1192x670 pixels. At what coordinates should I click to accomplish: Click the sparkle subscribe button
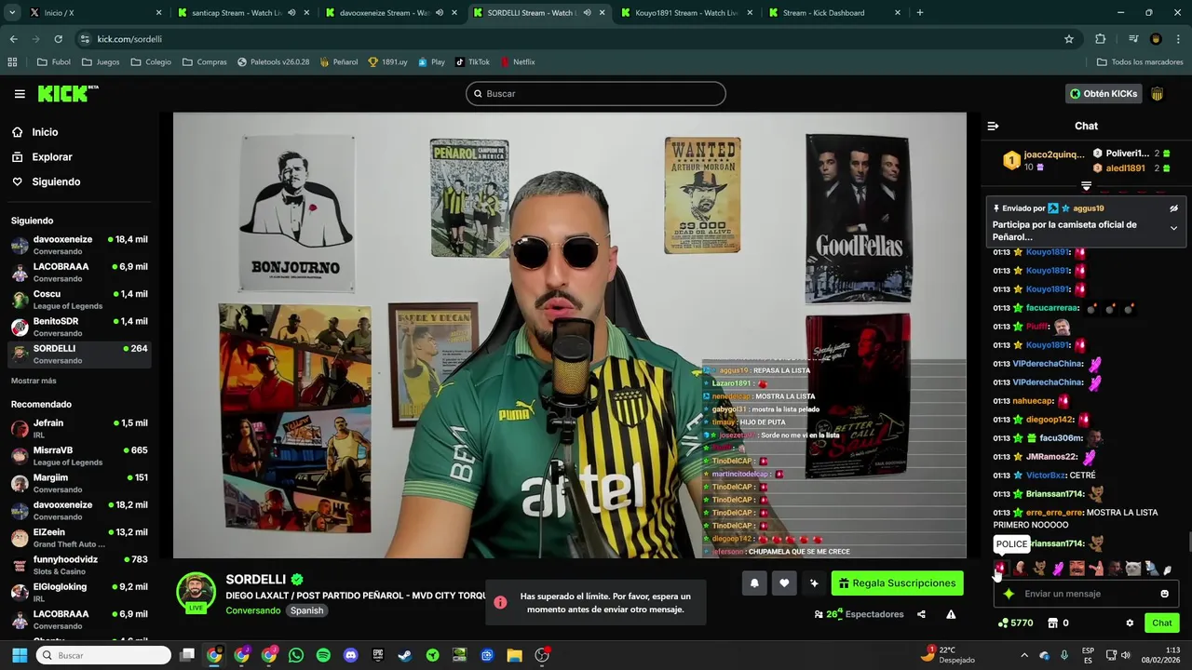814,583
